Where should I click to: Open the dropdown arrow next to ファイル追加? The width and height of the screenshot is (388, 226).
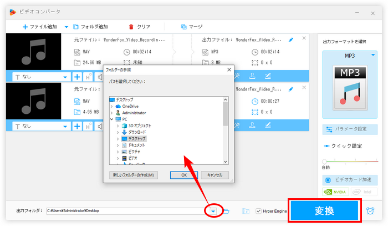[67, 27]
